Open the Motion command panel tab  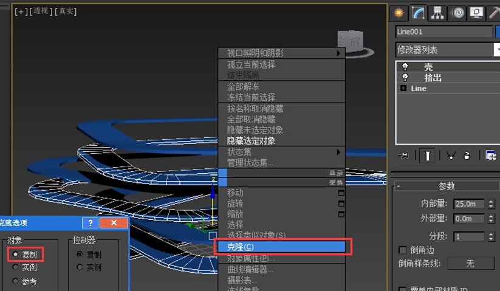[x=457, y=13]
